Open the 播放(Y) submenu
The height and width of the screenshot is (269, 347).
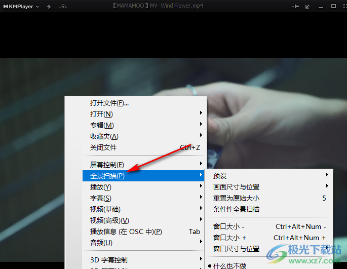pyautogui.click(x=143, y=187)
